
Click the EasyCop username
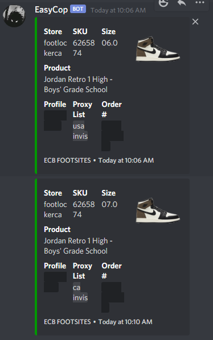[x=51, y=10]
